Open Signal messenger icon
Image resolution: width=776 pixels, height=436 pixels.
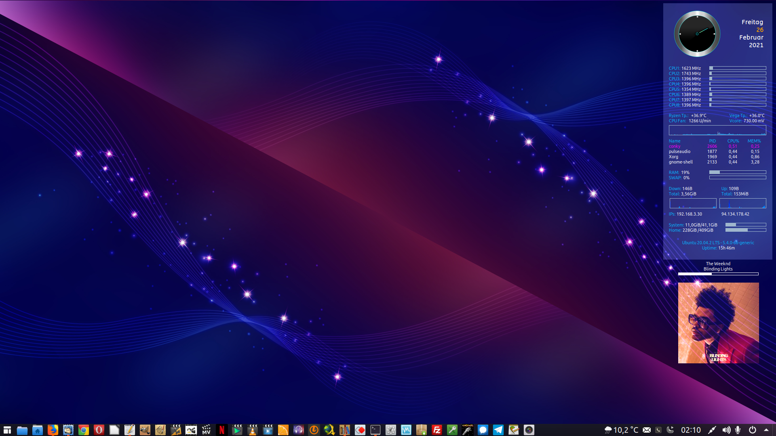point(483,430)
